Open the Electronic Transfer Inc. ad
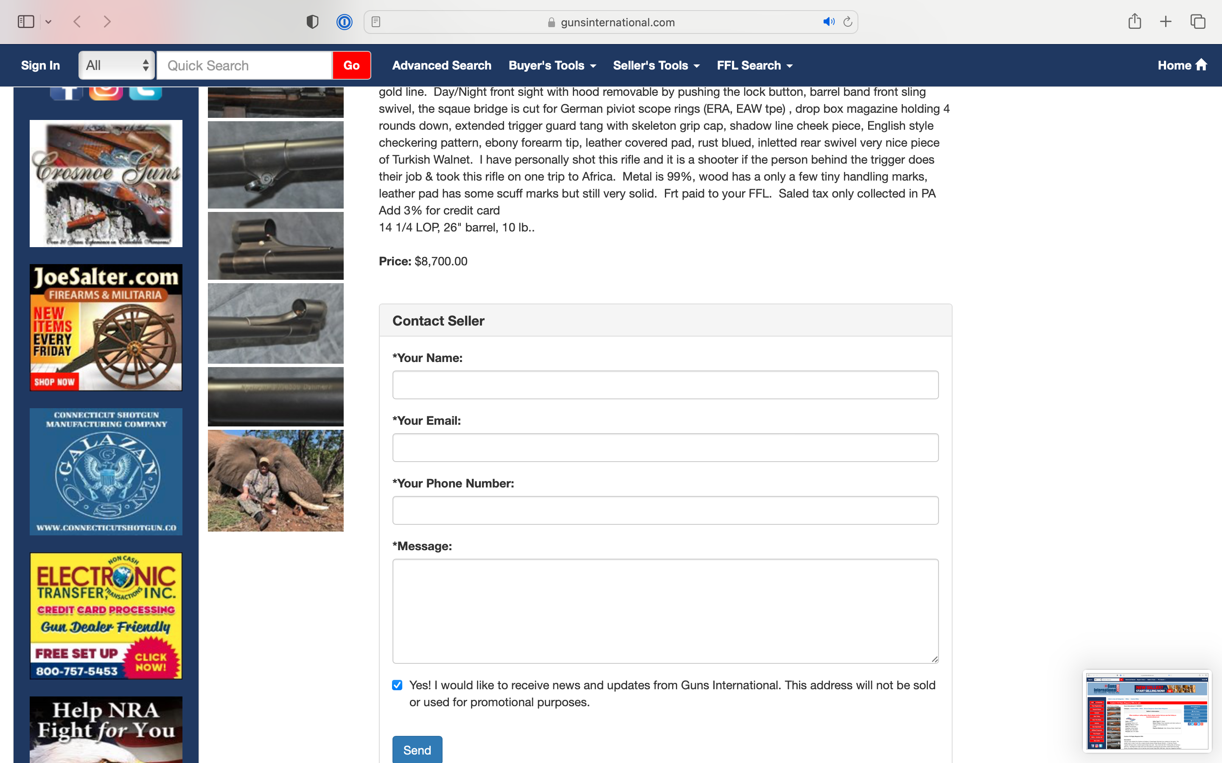The width and height of the screenshot is (1222, 763). (106, 615)
